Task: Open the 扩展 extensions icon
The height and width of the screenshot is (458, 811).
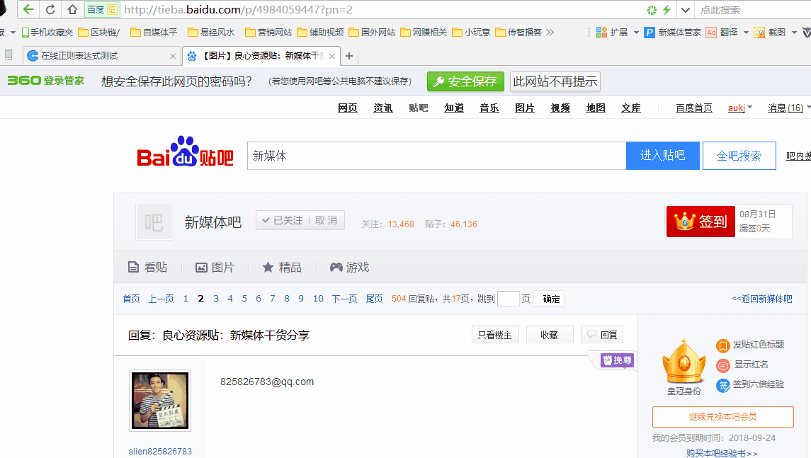Action: (601, 33)
